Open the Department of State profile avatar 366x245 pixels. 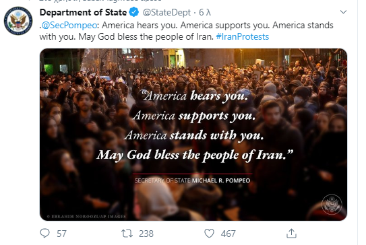[x=18, y=21]
